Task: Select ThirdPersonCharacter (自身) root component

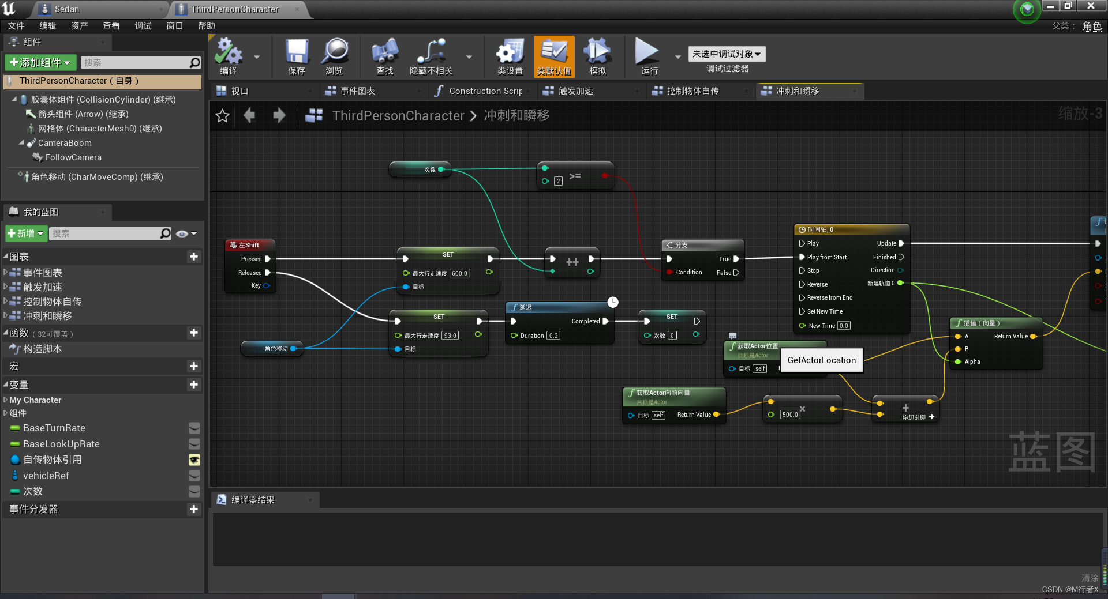Action: click(102, 81)
